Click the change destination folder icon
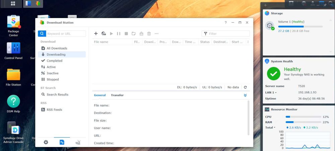The height and width of the screenshot is (151, 335). point(134,33)
